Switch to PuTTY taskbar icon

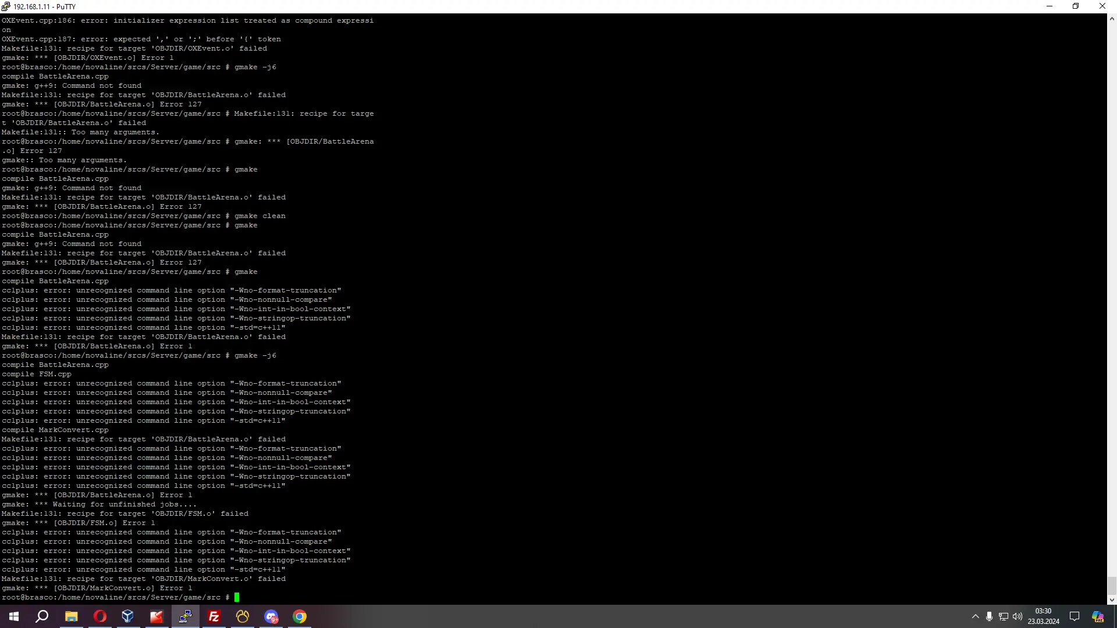[x=186, y=616]
